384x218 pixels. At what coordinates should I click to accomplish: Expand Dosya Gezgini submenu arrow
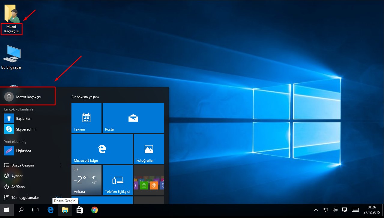click(x=61, y=165)
